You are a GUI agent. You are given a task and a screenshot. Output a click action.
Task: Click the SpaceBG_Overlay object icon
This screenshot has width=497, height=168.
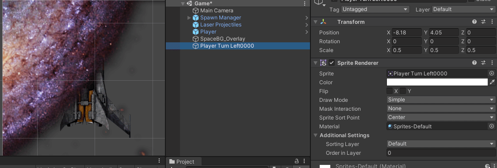[x=195, y=39]
